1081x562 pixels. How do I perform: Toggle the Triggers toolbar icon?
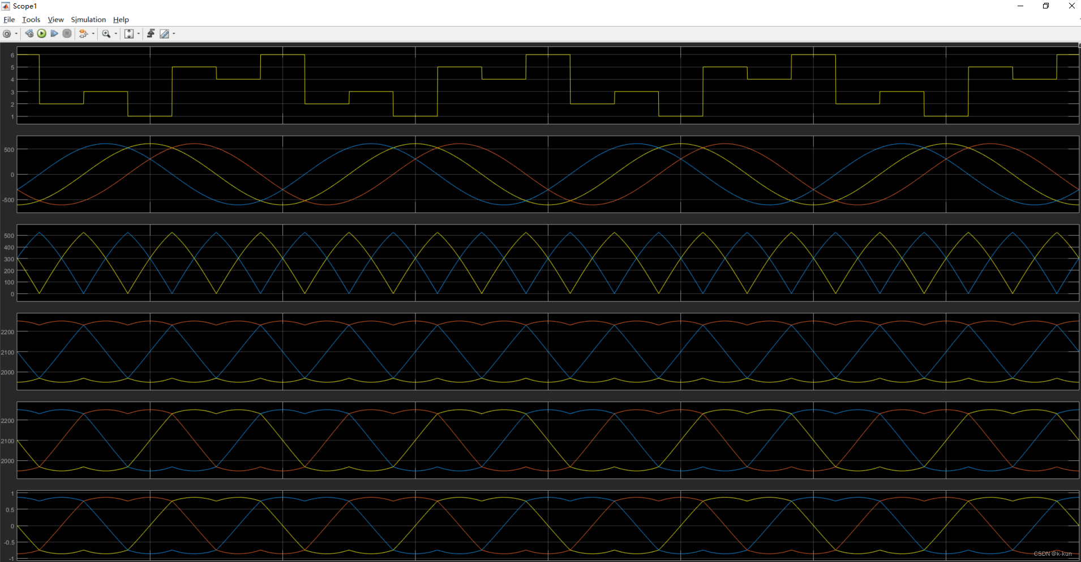(x=151, y=34)
